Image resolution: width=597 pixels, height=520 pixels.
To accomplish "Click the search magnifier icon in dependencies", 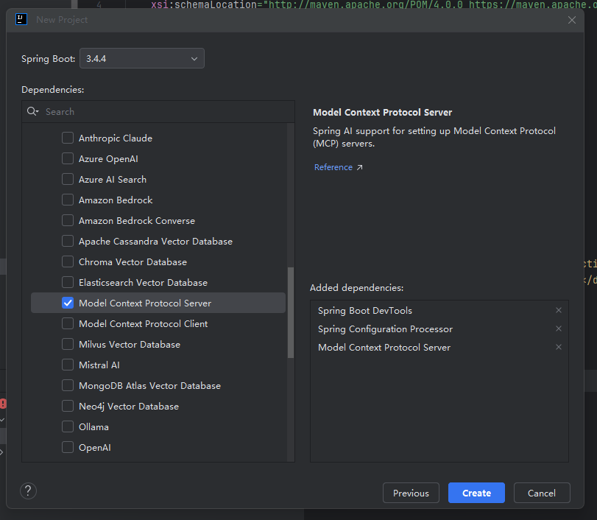I will [32, 111].
